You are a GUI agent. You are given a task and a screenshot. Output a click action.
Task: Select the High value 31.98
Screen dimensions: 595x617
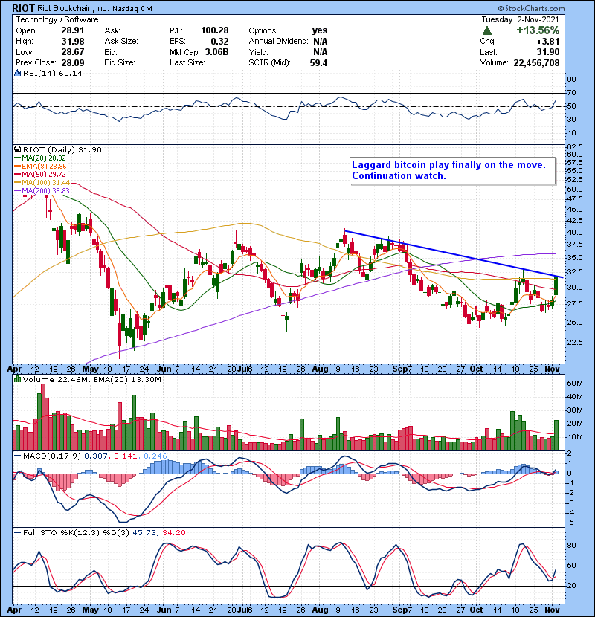pos(72,42)
